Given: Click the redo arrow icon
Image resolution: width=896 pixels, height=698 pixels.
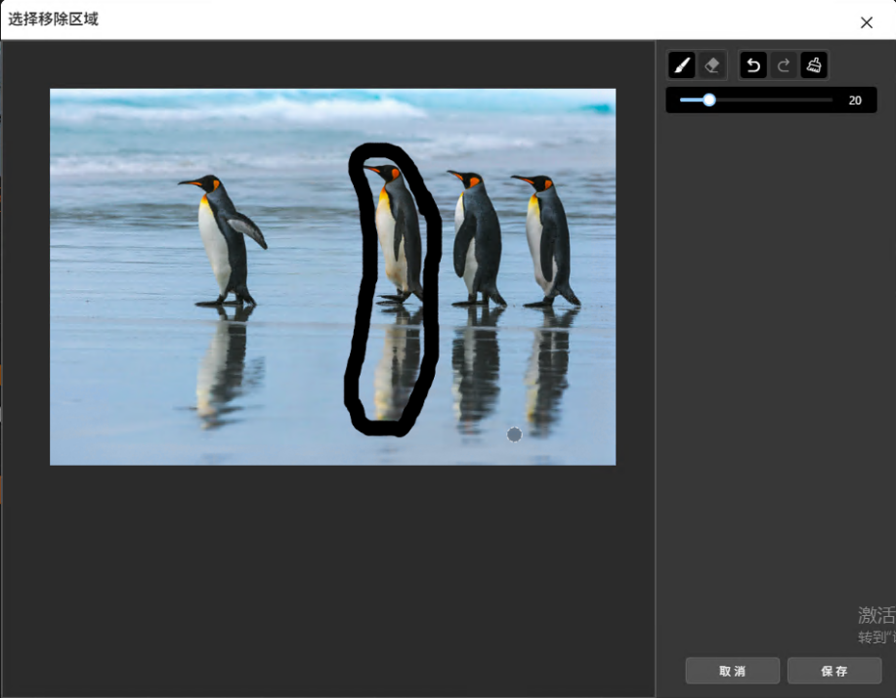Looking at the screenshot, I should pyautogui.click(x=784, y=65).
